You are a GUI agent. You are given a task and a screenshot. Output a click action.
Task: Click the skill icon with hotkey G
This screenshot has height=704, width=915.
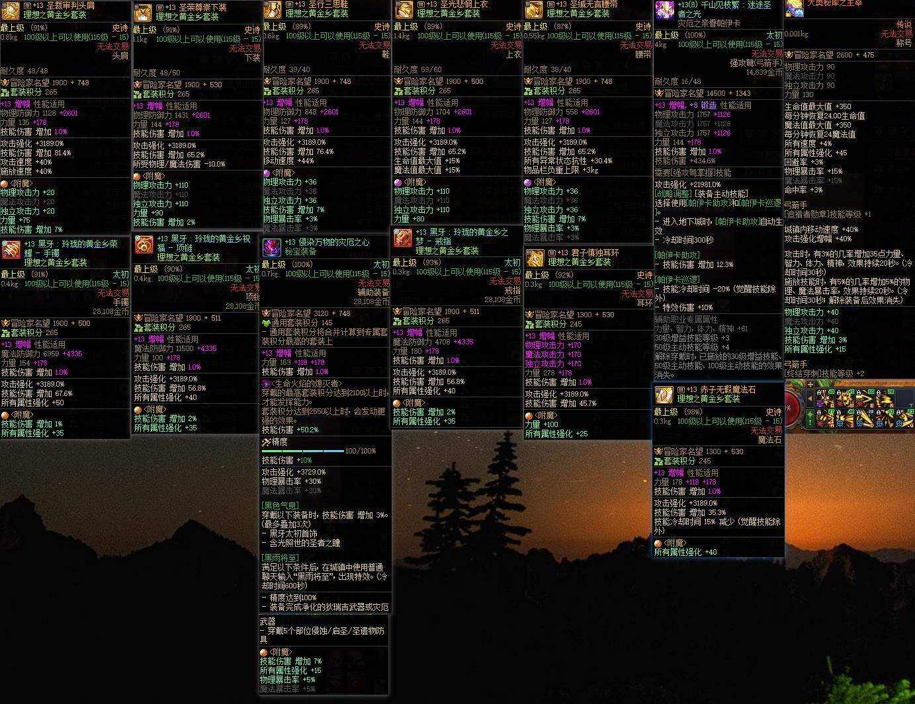pos(904,418)
